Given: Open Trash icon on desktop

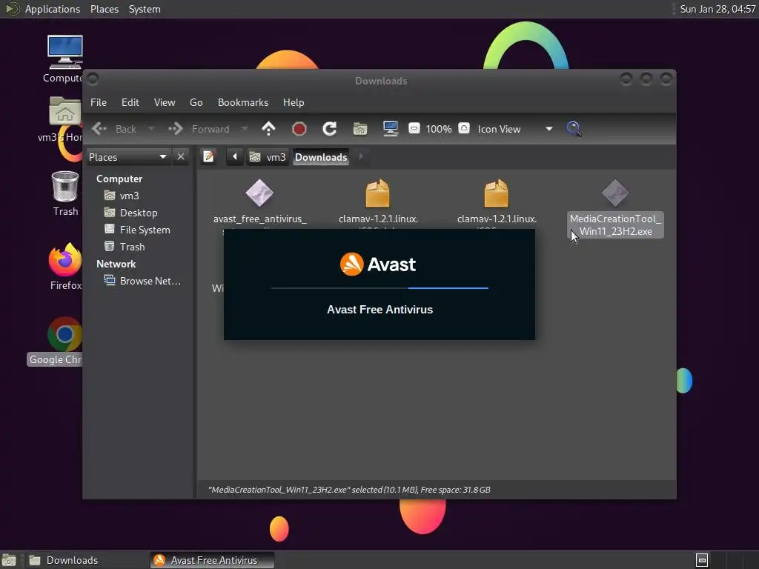Looking at the screenshot, I should coord(65,187).
